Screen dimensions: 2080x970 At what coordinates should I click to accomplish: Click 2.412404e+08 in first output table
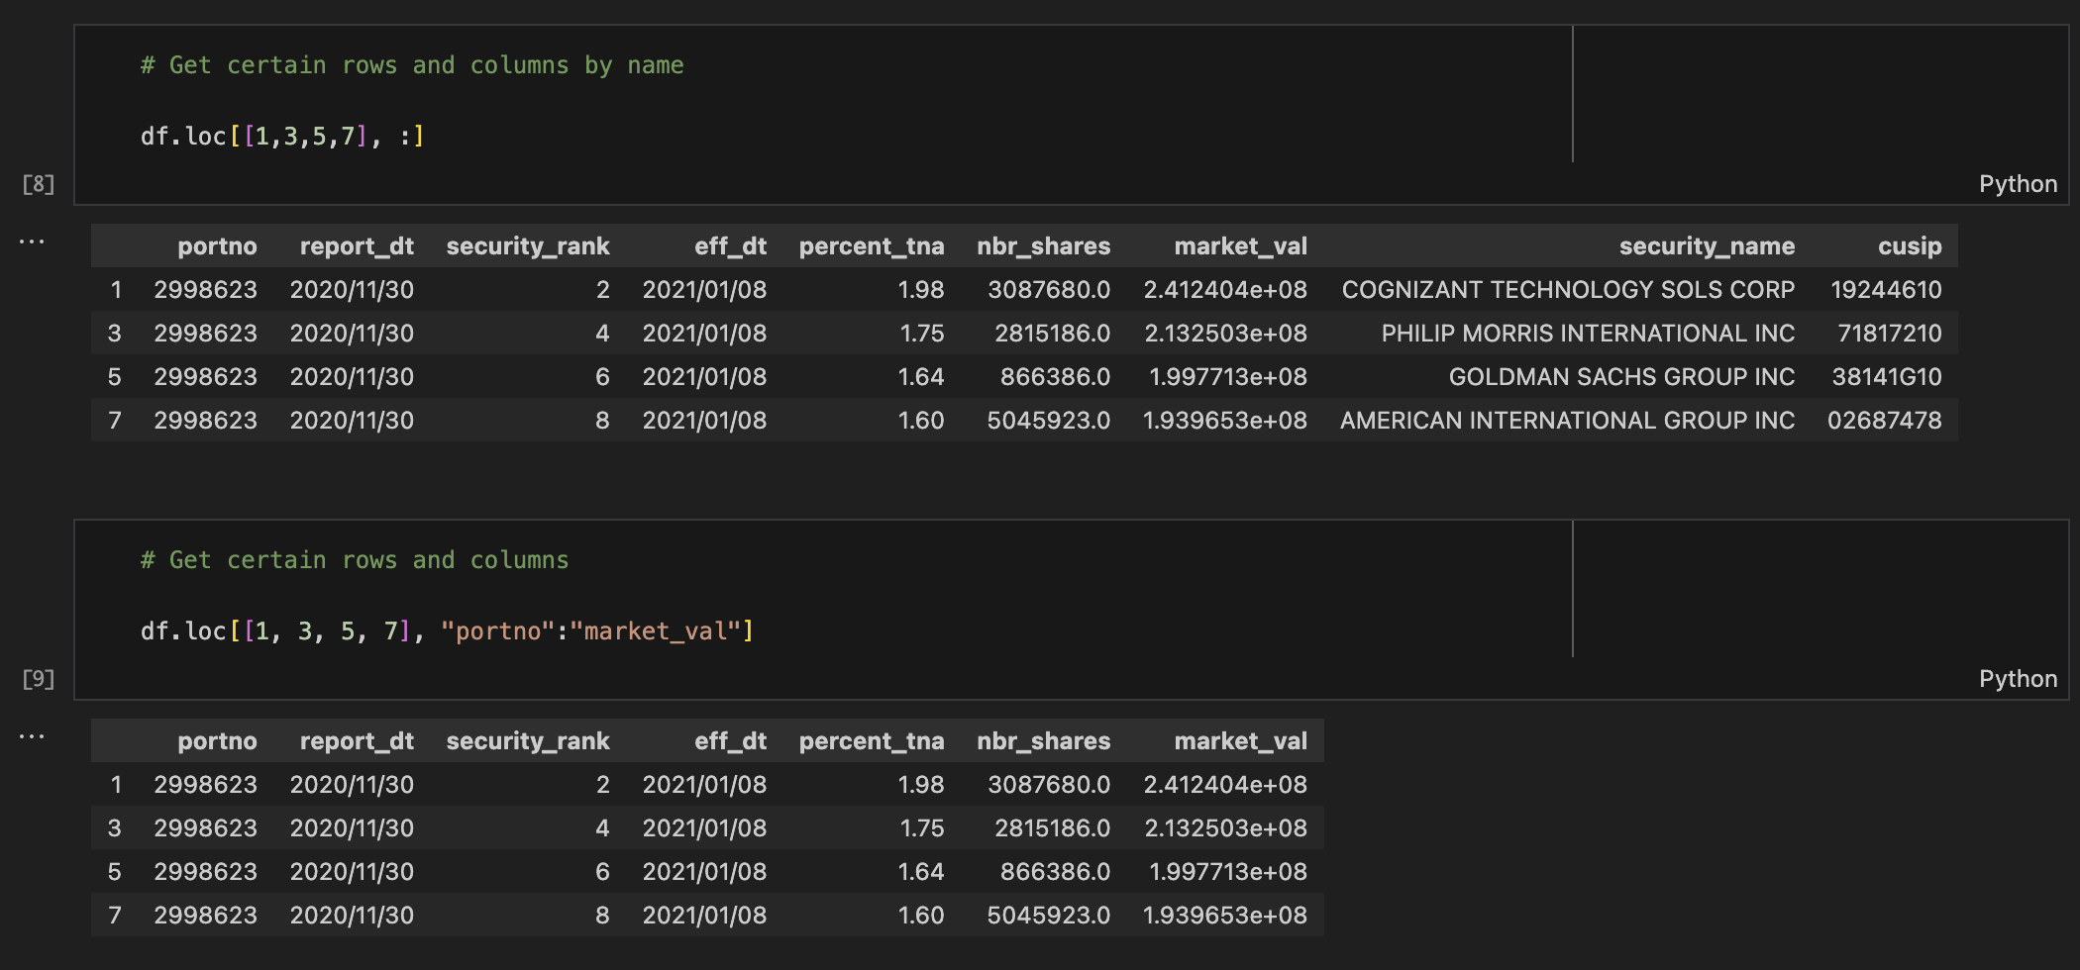pyautogui.click(x=1225, y=290)
